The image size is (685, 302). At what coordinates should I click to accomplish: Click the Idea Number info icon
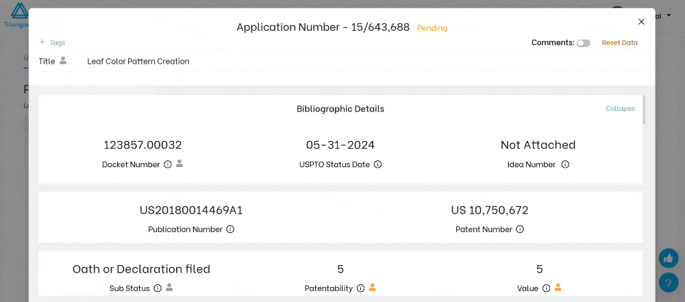565,164
